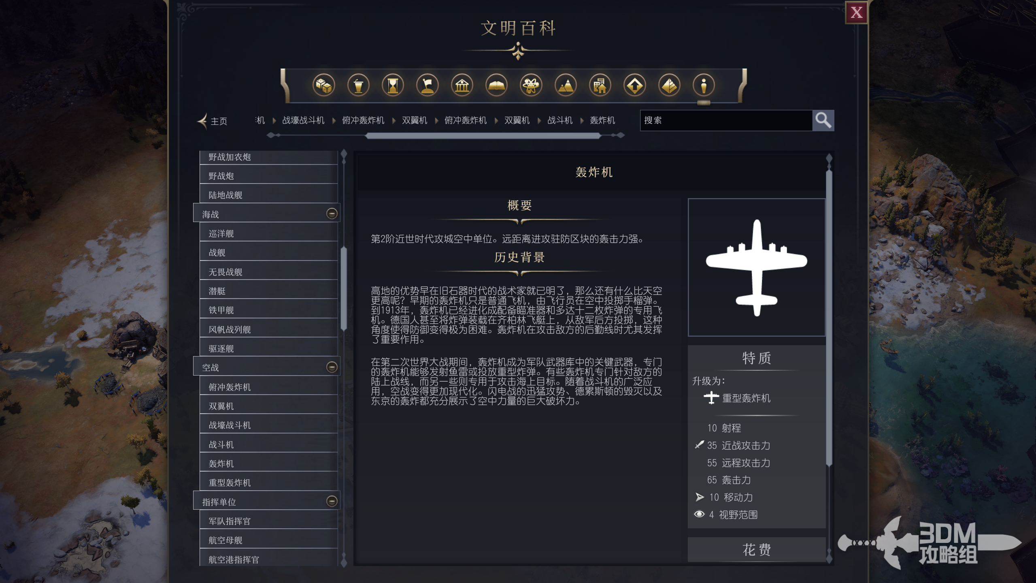Select the hourglass eras category icon

393,85
